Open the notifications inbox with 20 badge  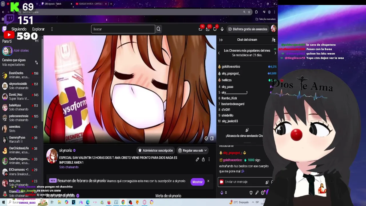tap(208, 29)
